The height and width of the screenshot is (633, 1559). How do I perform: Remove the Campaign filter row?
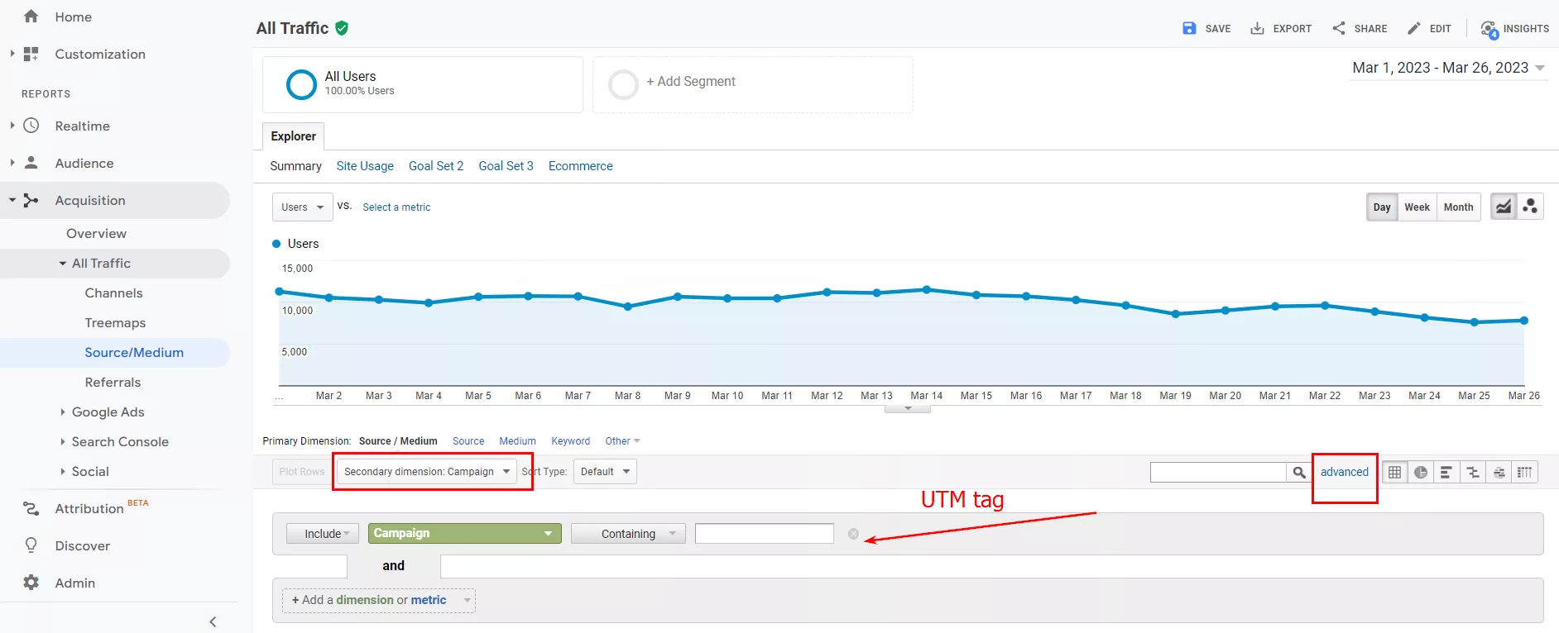click(x=853, y=534)
